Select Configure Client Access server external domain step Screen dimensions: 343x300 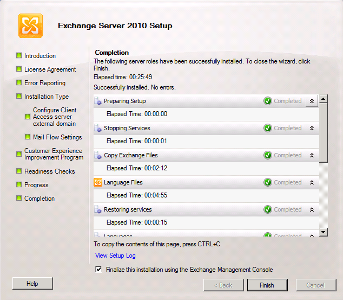pos(55,117)
